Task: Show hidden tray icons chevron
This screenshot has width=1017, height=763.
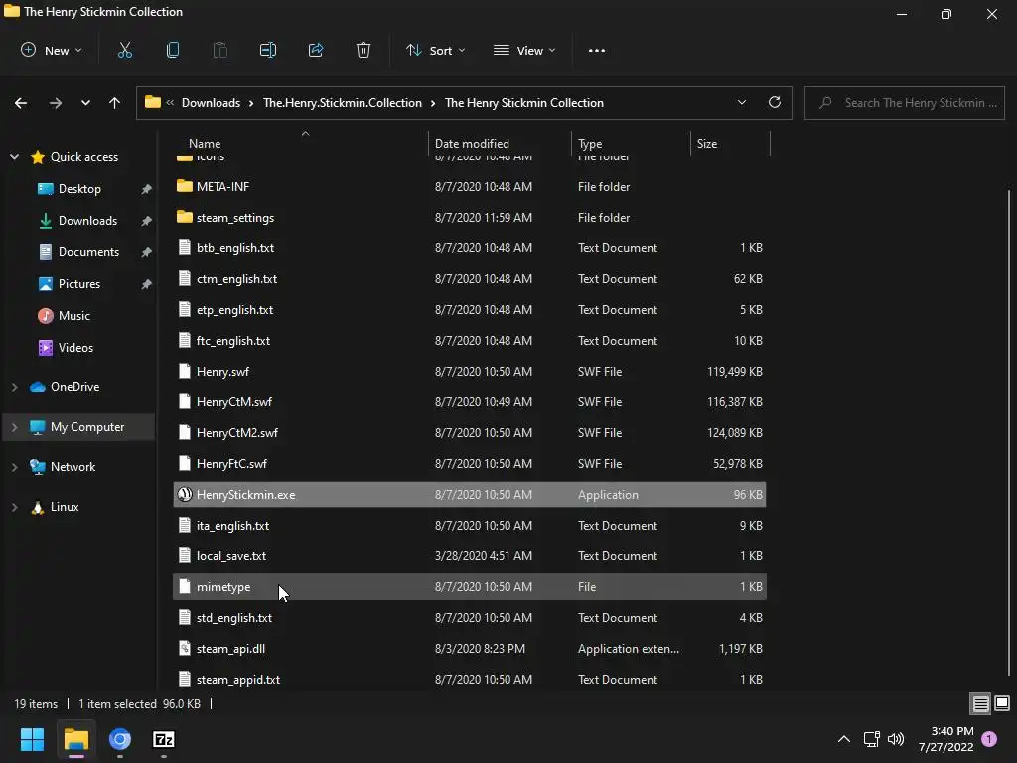Action: (844, 739)
